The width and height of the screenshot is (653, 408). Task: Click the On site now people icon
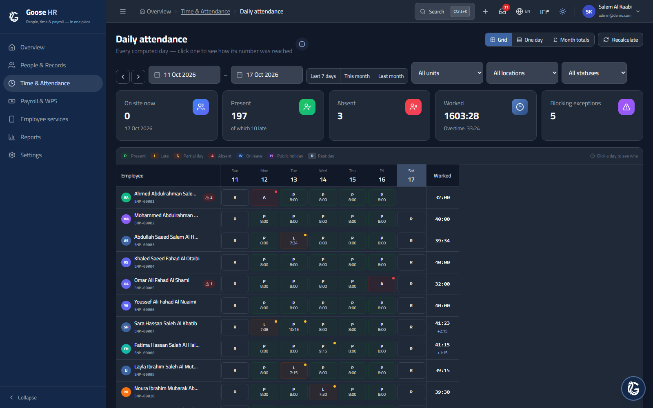pyautogui.click(x=201, y=107)
